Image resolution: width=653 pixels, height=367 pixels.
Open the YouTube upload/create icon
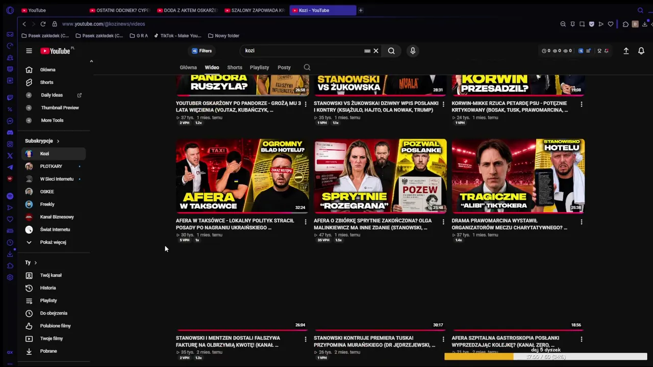coord(626,51)
